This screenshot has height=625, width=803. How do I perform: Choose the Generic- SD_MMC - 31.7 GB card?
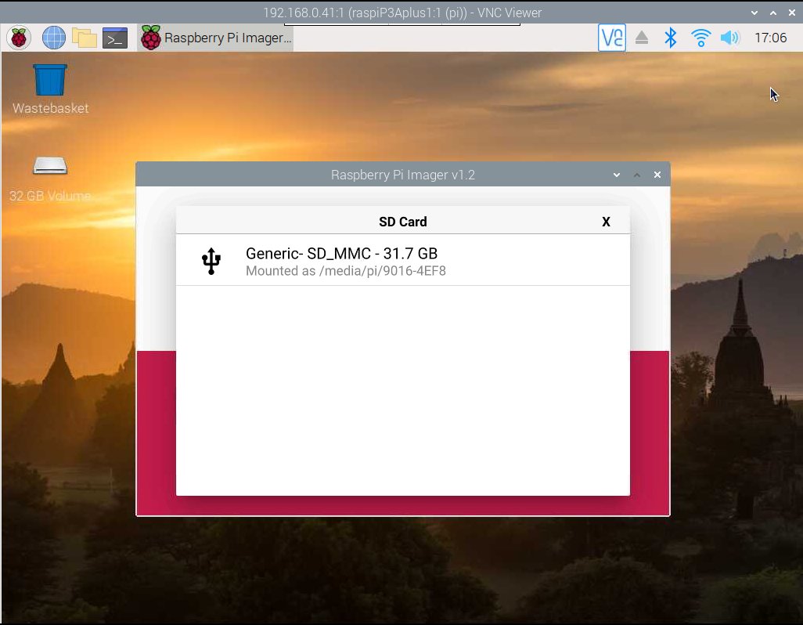(x=403, y=260)
